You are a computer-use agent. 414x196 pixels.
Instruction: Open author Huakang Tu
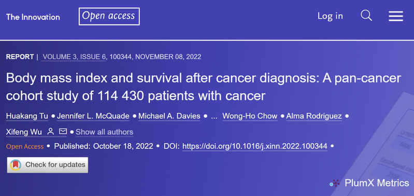pos(27,116)
